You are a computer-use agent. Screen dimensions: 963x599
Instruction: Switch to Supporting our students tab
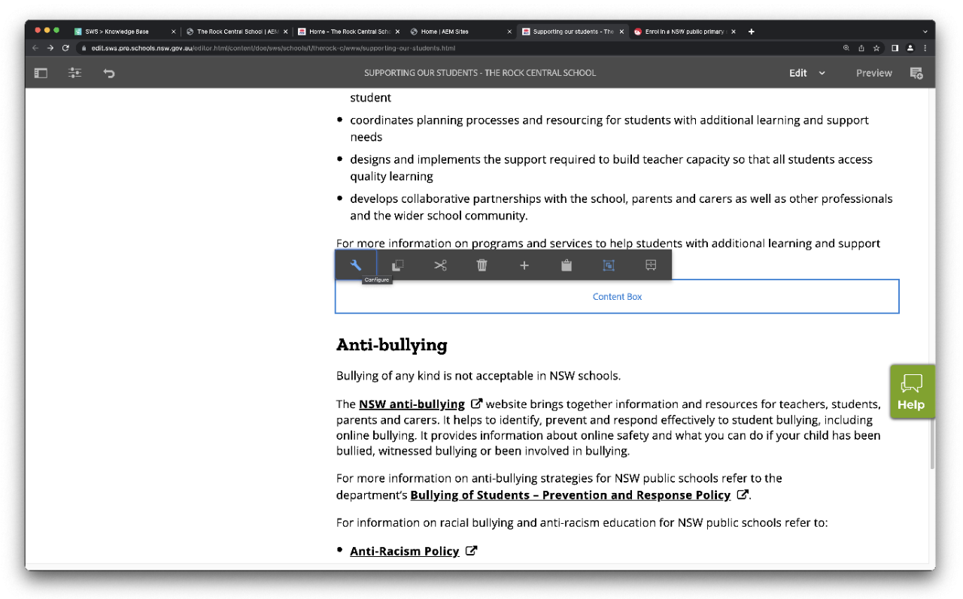click(x=573, y=32)
